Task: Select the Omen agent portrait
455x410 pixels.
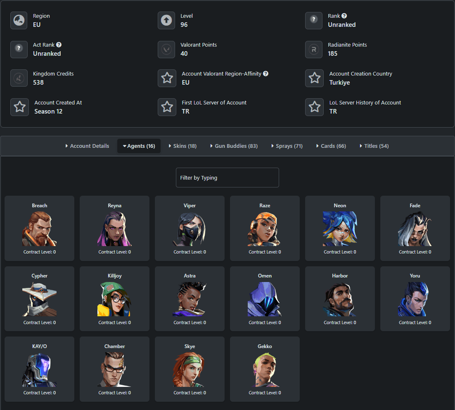Action: click(265, 299)
